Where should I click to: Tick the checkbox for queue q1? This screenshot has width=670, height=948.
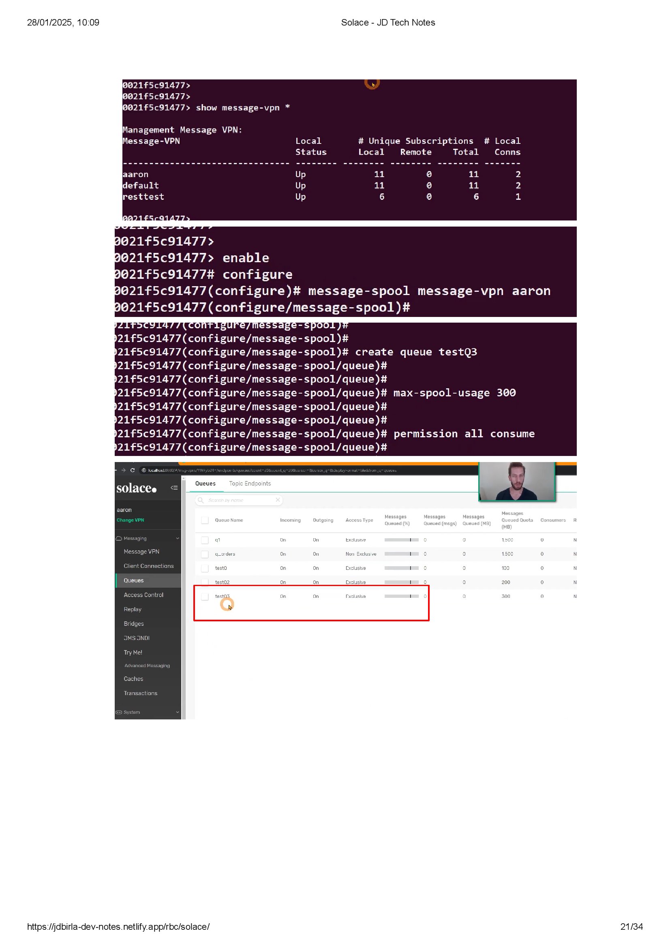205,540
